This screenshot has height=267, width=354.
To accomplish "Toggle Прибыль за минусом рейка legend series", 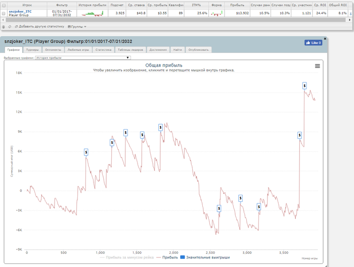I will point(126,257).
